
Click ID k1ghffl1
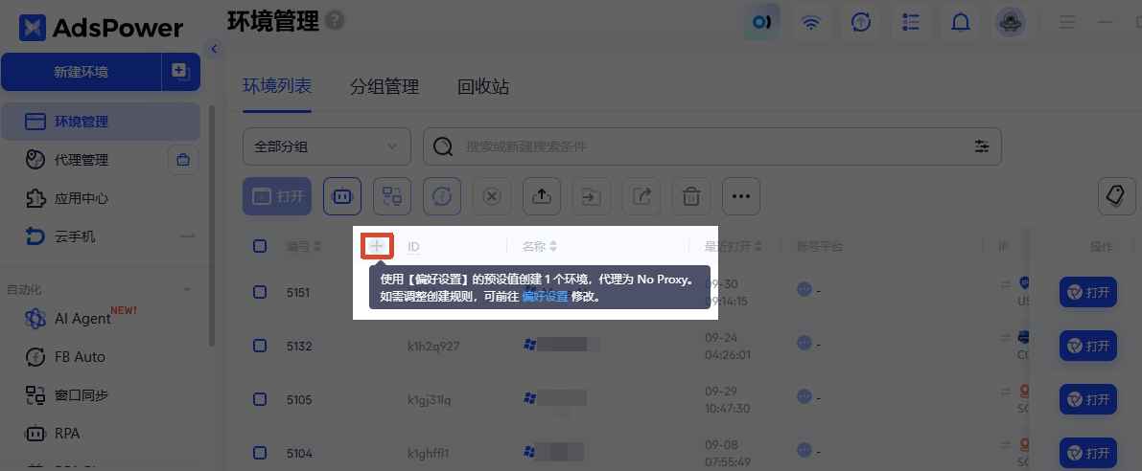click(x=428, y=454)
